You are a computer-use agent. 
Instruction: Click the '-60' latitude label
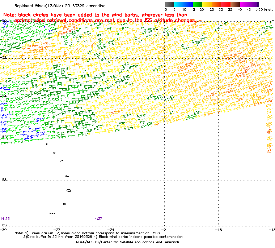point(3,225)
